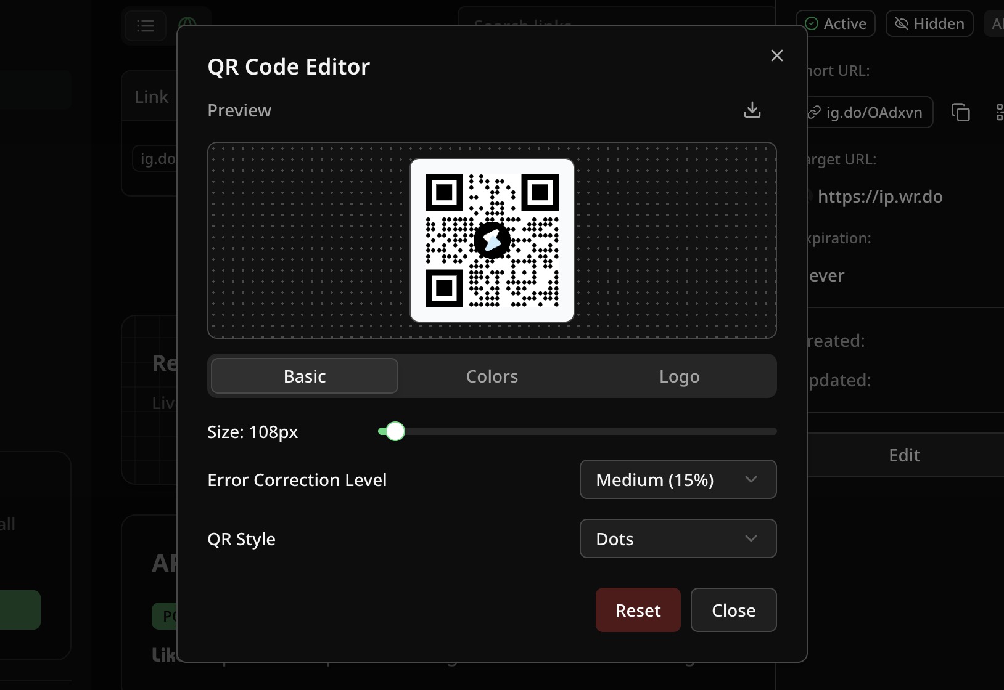Reset the QR code settings
Screen dimensions: 1004x690
coord(637,610)
